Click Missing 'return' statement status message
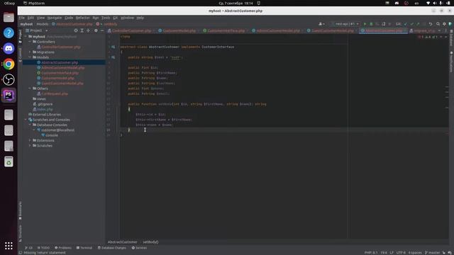This screenshot has height=255, width=454. point(45,253)
